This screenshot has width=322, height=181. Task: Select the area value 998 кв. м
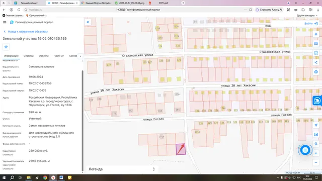coord(35,112)
